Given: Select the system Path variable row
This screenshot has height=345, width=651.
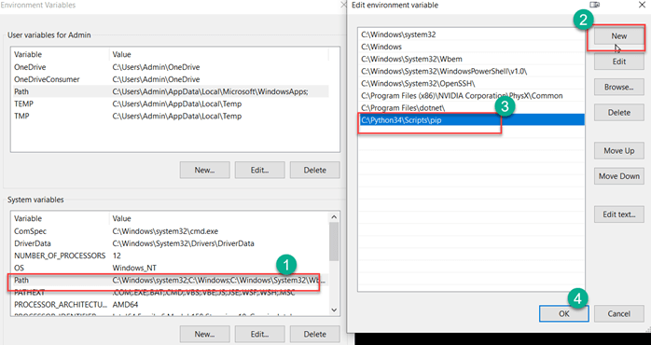Looking at the screenshot, I should 171,281.
